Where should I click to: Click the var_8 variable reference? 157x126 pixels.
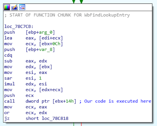(46, 50)
